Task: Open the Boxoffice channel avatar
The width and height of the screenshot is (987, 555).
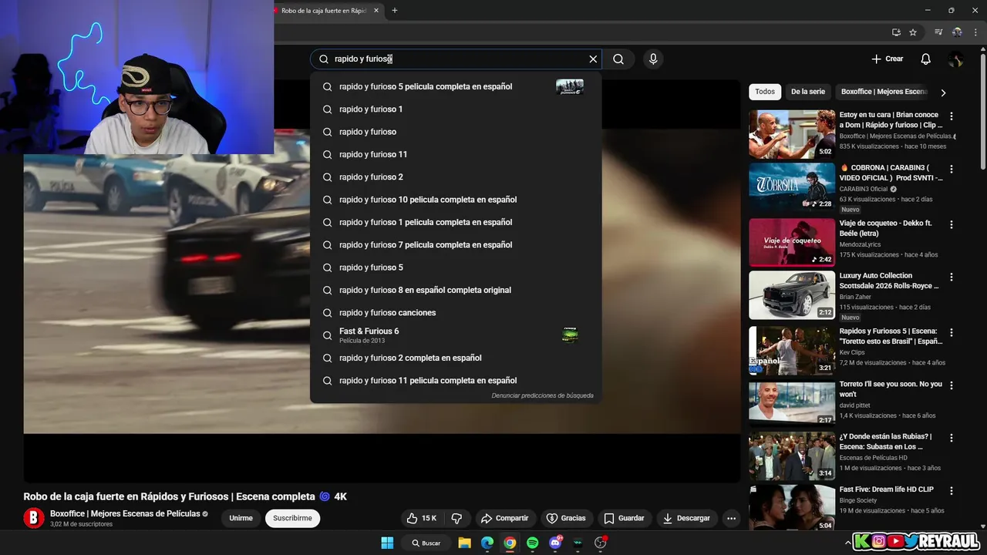Action: coord(34,518)
